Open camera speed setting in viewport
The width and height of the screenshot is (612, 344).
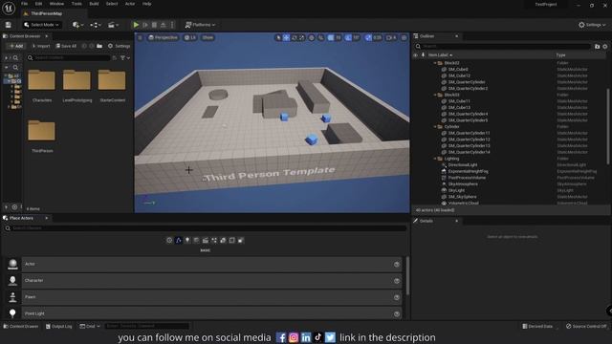tap(391, 38)
